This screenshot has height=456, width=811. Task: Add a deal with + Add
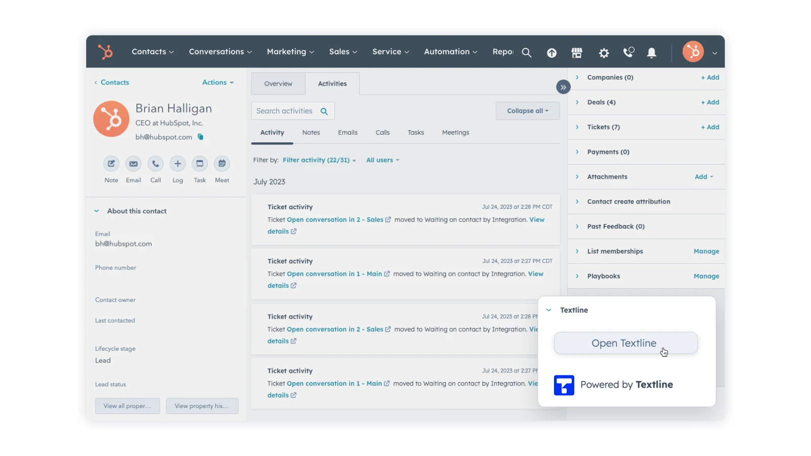point(710,102)
